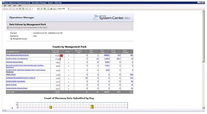The image size is (207, 114).
Task: Go to the previous page arrow
Action: point(30,9)
